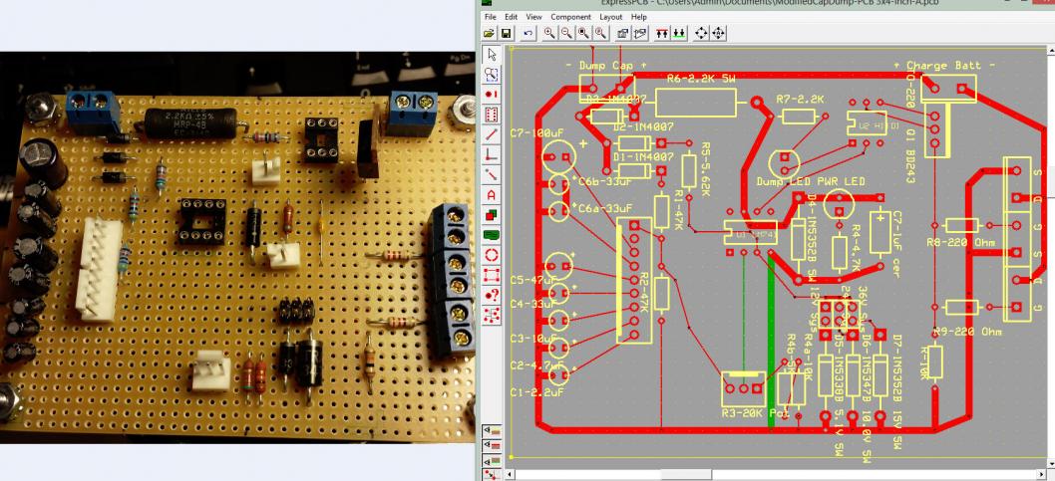Select the place pad tool
This screenshot has height=481, width=1055.
(492, 95)
